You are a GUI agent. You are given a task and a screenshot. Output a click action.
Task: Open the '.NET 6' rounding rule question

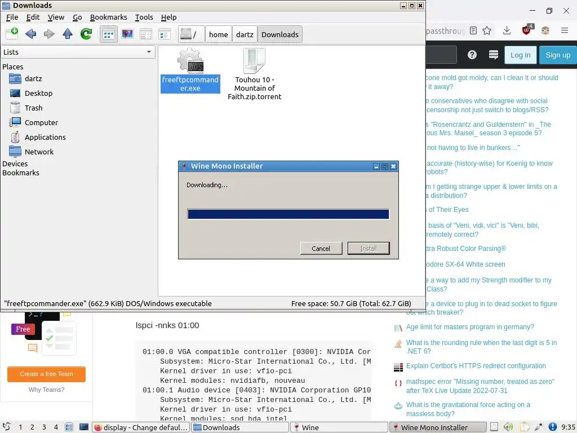click(481, 347)
